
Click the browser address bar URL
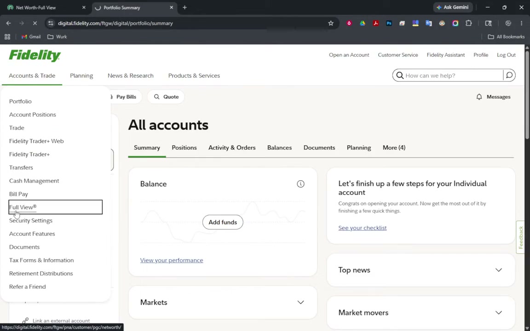point(115,23)
